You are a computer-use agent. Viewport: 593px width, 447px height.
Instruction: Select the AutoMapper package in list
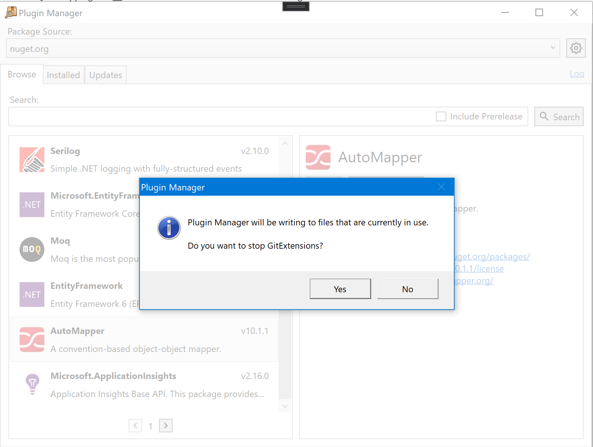click(144, 340)
